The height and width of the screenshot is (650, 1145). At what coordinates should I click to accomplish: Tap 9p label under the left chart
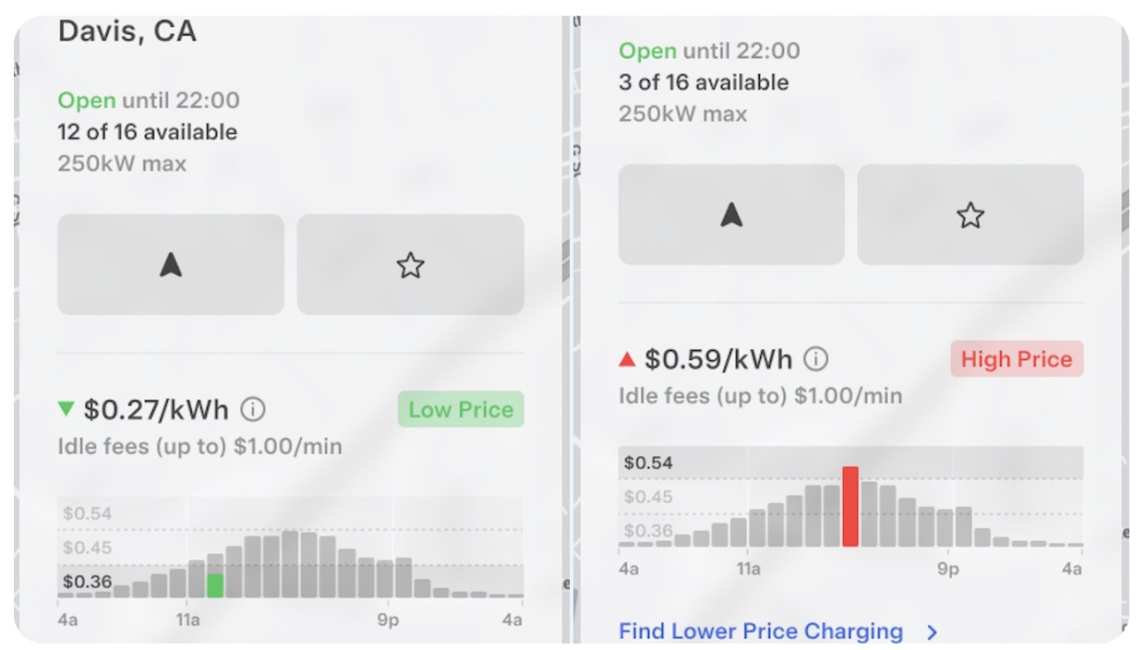click(388, 620)
